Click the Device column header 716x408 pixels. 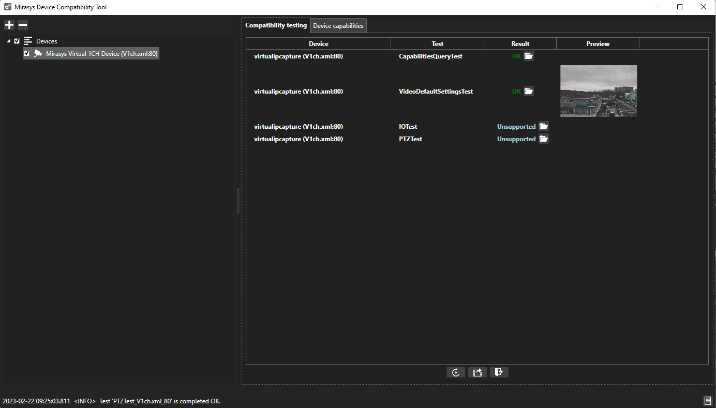point(318,44)
